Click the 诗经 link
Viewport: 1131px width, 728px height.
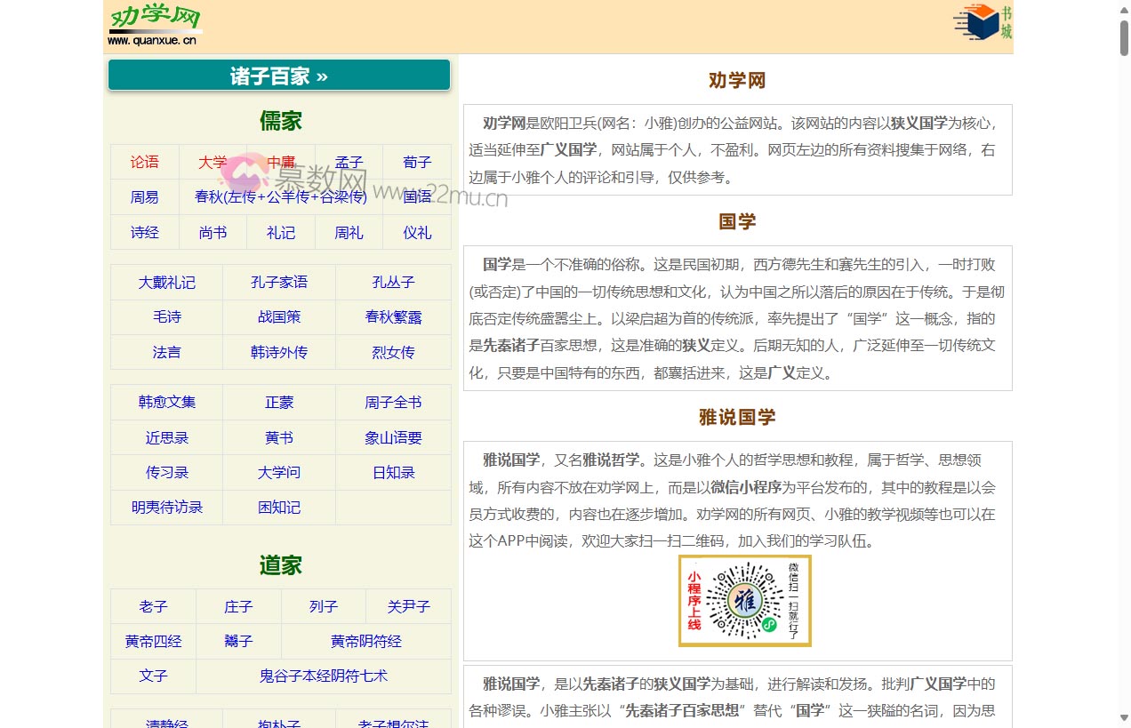click(x=144, y=232)
